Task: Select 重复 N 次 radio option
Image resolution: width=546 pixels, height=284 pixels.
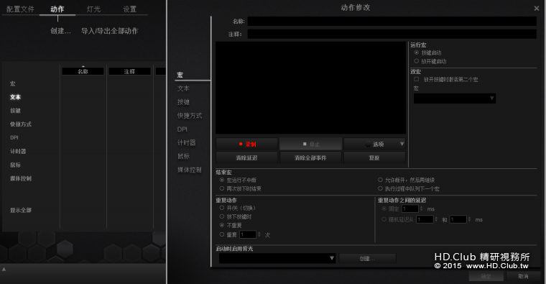Action: click(x=222, y=234)
